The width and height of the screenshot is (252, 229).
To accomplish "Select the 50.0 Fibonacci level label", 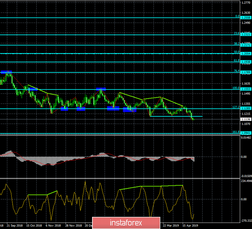I will click(x=236, y=52).
